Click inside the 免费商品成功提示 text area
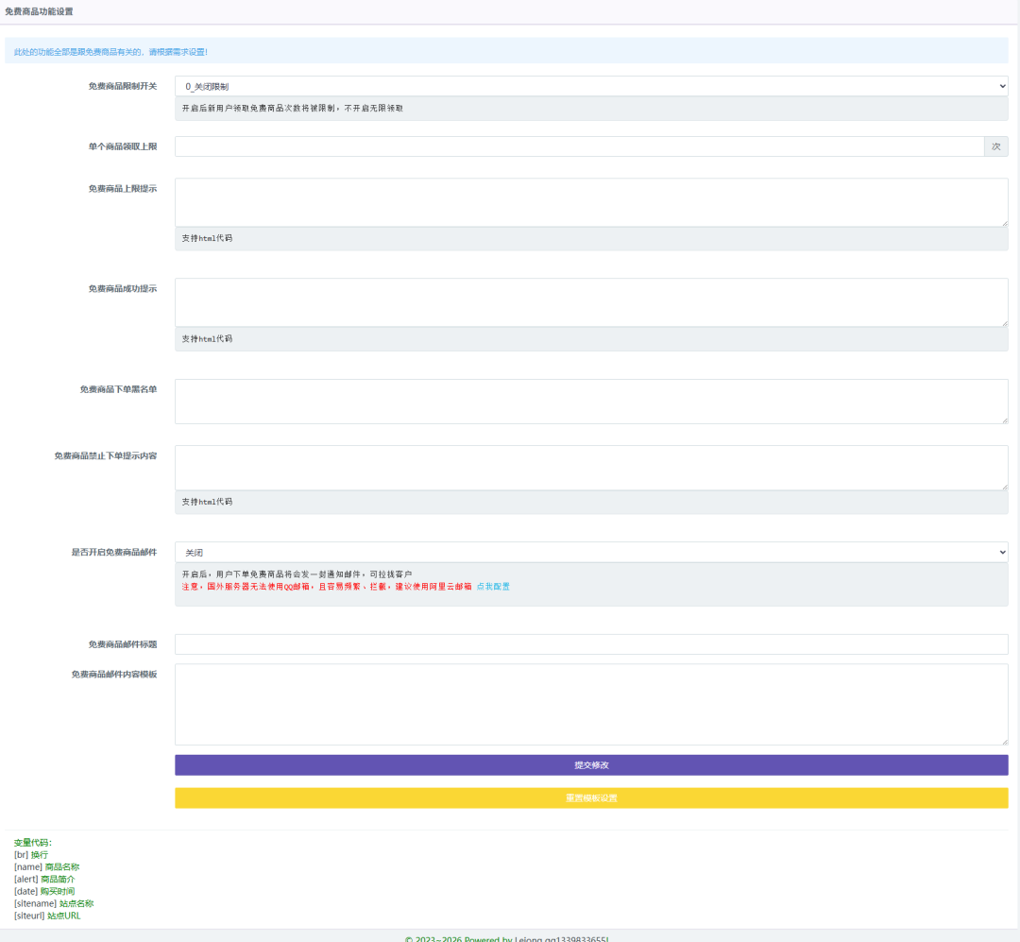The width and height of the screenshot is (1020, 942). tap(591, 302)
